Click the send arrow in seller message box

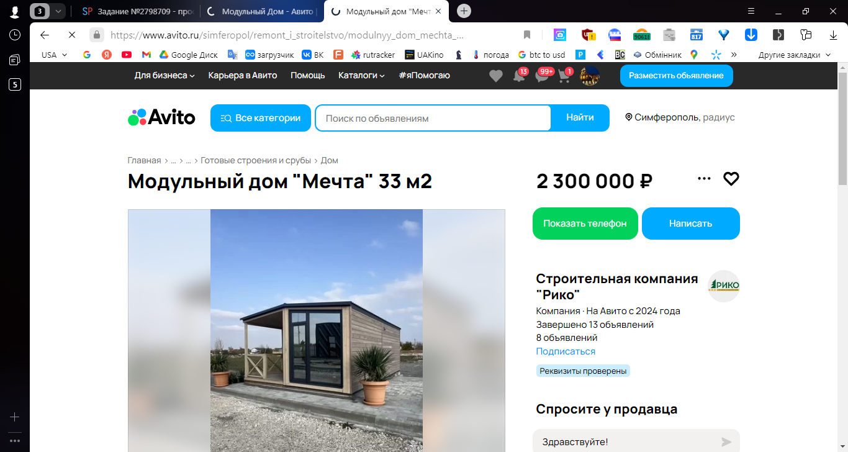pyautogui.click(x=726, y=442)
